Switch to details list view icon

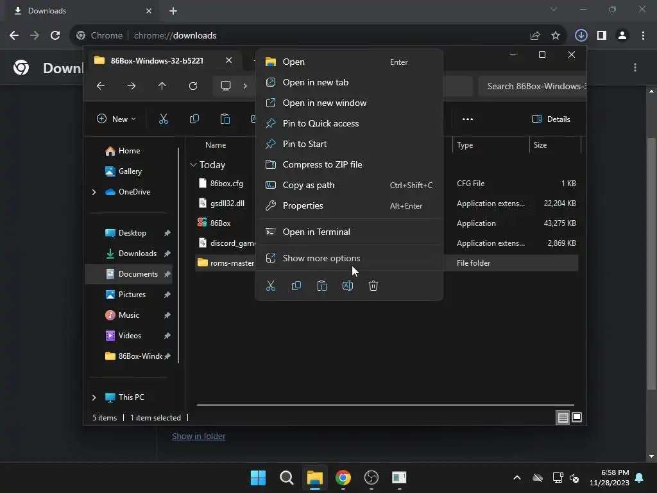point(563,417)
